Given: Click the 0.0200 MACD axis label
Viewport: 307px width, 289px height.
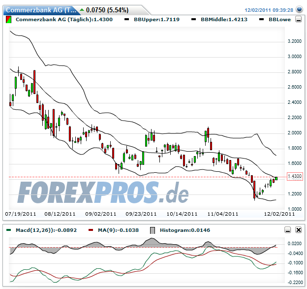Looking at the screenshot, I should click(295, 244).
